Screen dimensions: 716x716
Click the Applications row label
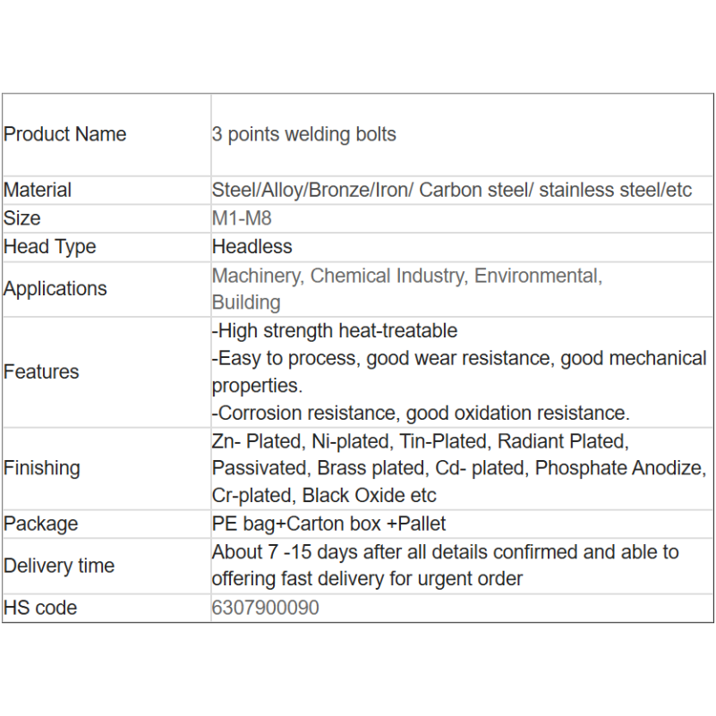[x=55, y=289]
